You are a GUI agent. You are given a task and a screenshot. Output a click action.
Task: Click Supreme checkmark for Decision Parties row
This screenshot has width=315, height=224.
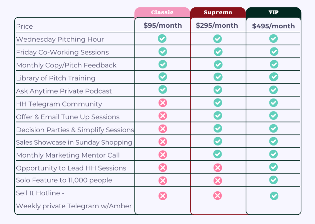coord(218,128)
